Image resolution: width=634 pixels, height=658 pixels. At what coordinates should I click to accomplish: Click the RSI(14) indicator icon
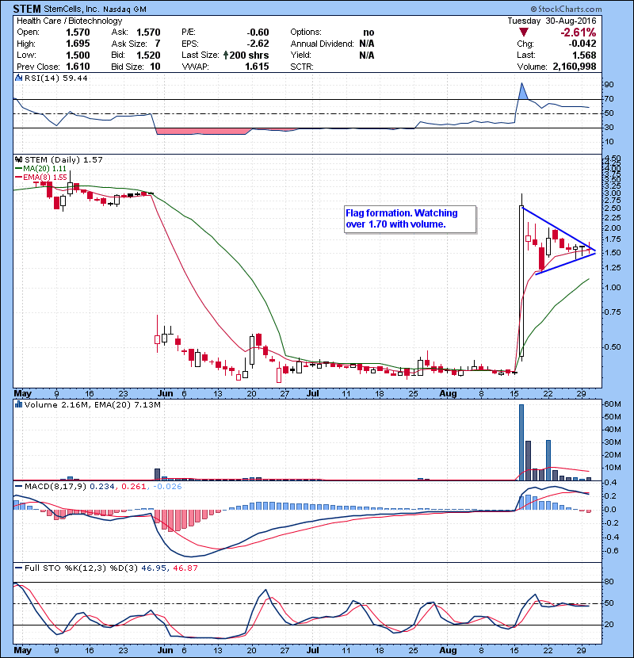coord(18,78)
